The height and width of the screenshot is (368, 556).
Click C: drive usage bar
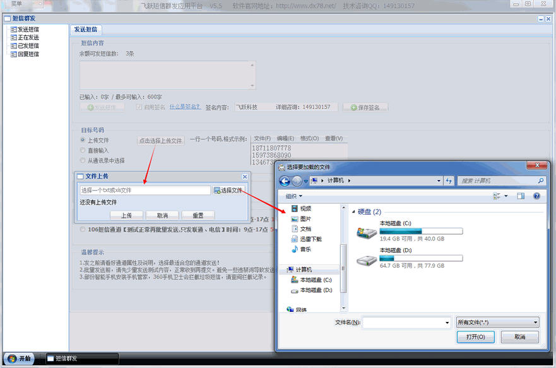coord(421,232)
